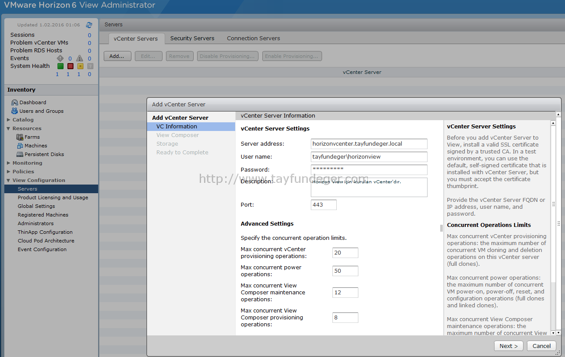Click the yellow System Health status icon
The height and width of the screenshot is (357, 565).
[x=80, y=66]
